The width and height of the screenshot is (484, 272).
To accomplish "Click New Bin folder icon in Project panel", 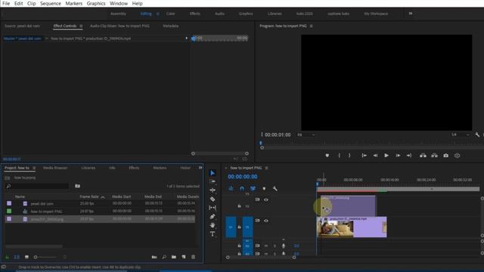I will [x=174, y=257].
